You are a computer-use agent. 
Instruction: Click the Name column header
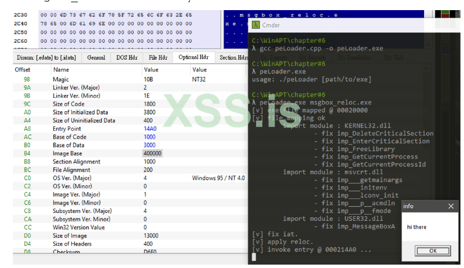61,70
